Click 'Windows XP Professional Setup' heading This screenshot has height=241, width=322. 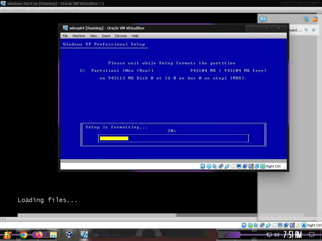[x=104, y=44]
